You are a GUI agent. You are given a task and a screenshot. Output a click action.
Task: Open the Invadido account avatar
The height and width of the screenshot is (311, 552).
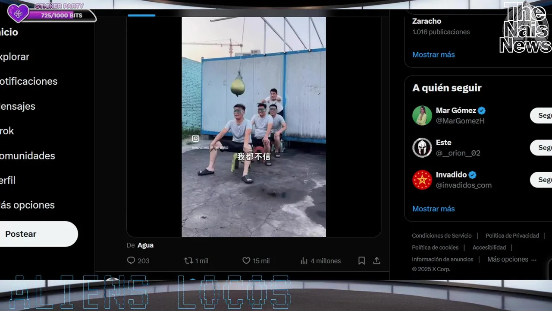pyautogui.click(x=422, y=180)
